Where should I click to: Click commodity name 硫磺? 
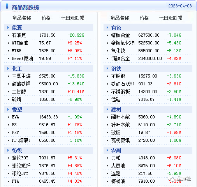click(x=16, y=99)
